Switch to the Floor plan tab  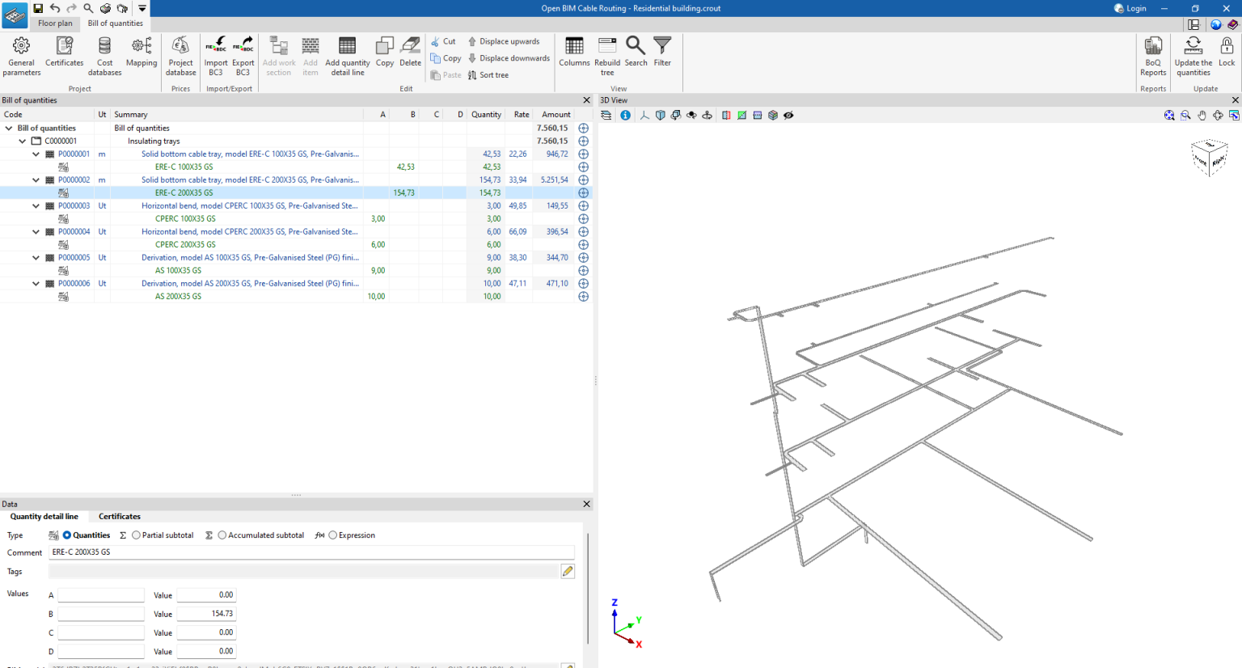[x=55, y=23]
